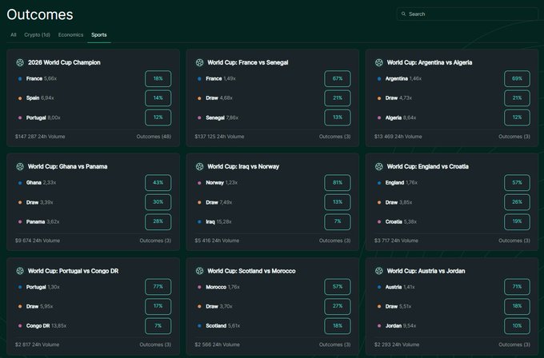Select Congo DR 7% outcome button
This screenshot has height=358, width=544.
[158, 326]
